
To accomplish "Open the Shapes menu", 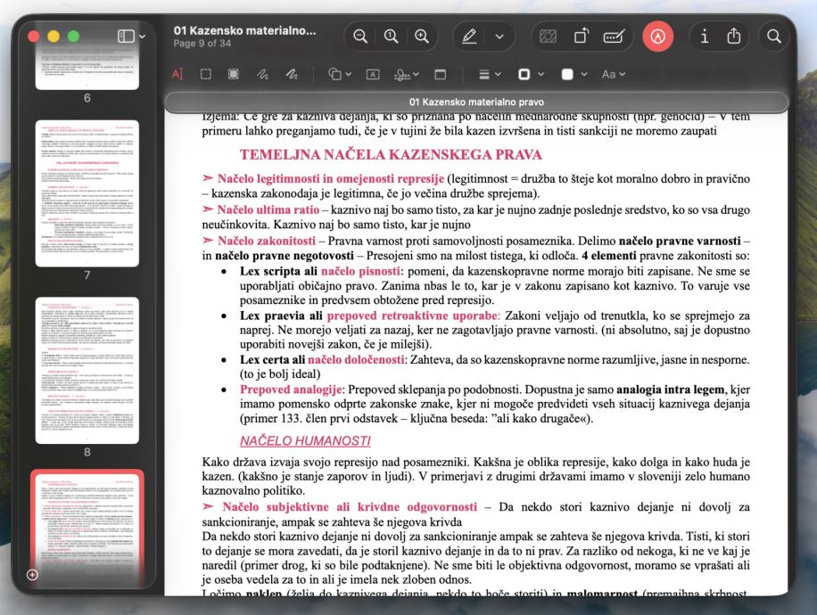I will click(x=339, y=75).
